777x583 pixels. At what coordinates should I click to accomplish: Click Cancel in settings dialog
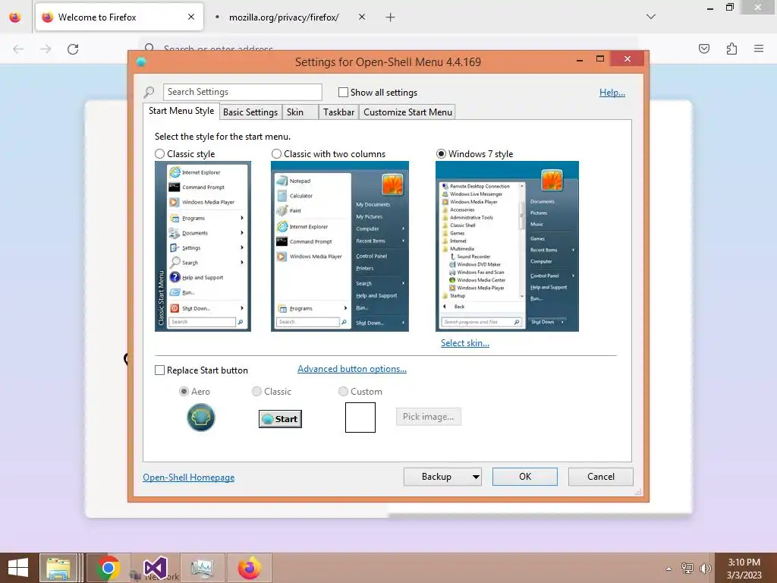click(x=601, y=477)
